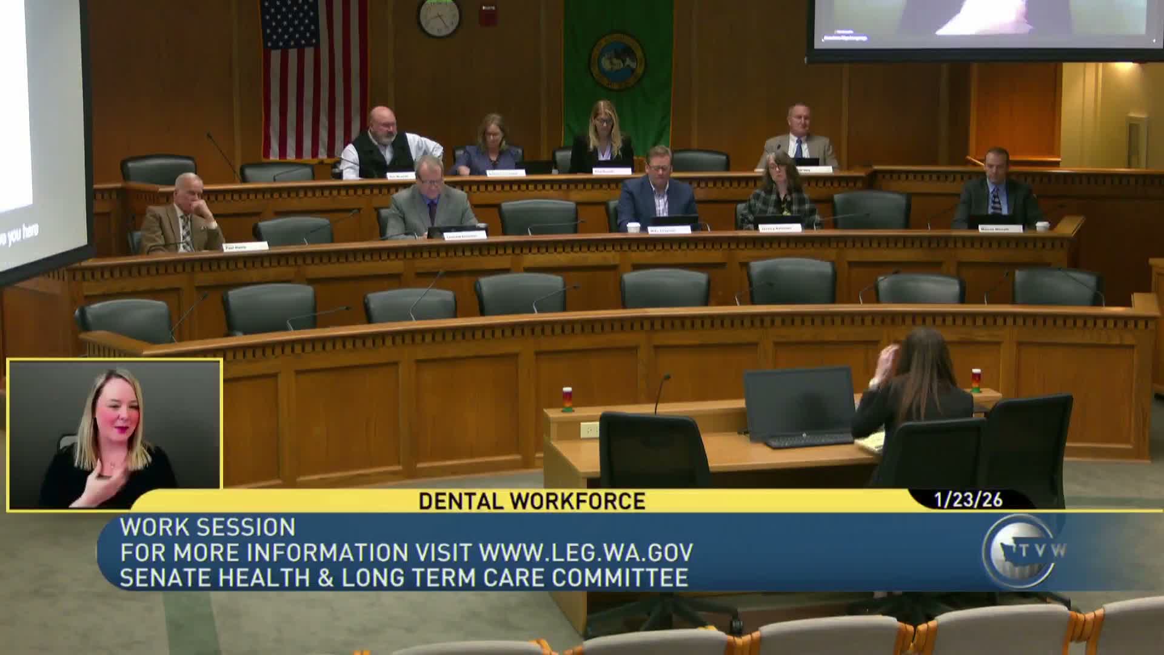Image resolution: width=1164 pixels, height=655 pixels.
Task: Click the power outlet on the testimony desk
Action: click(589, 430)
